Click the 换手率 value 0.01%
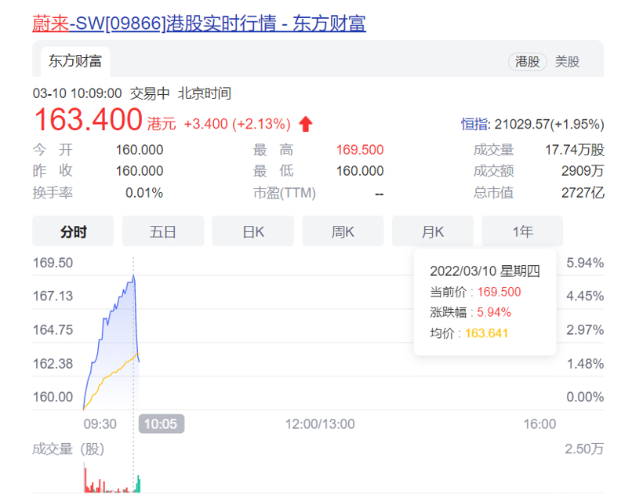 pos(144,192)
